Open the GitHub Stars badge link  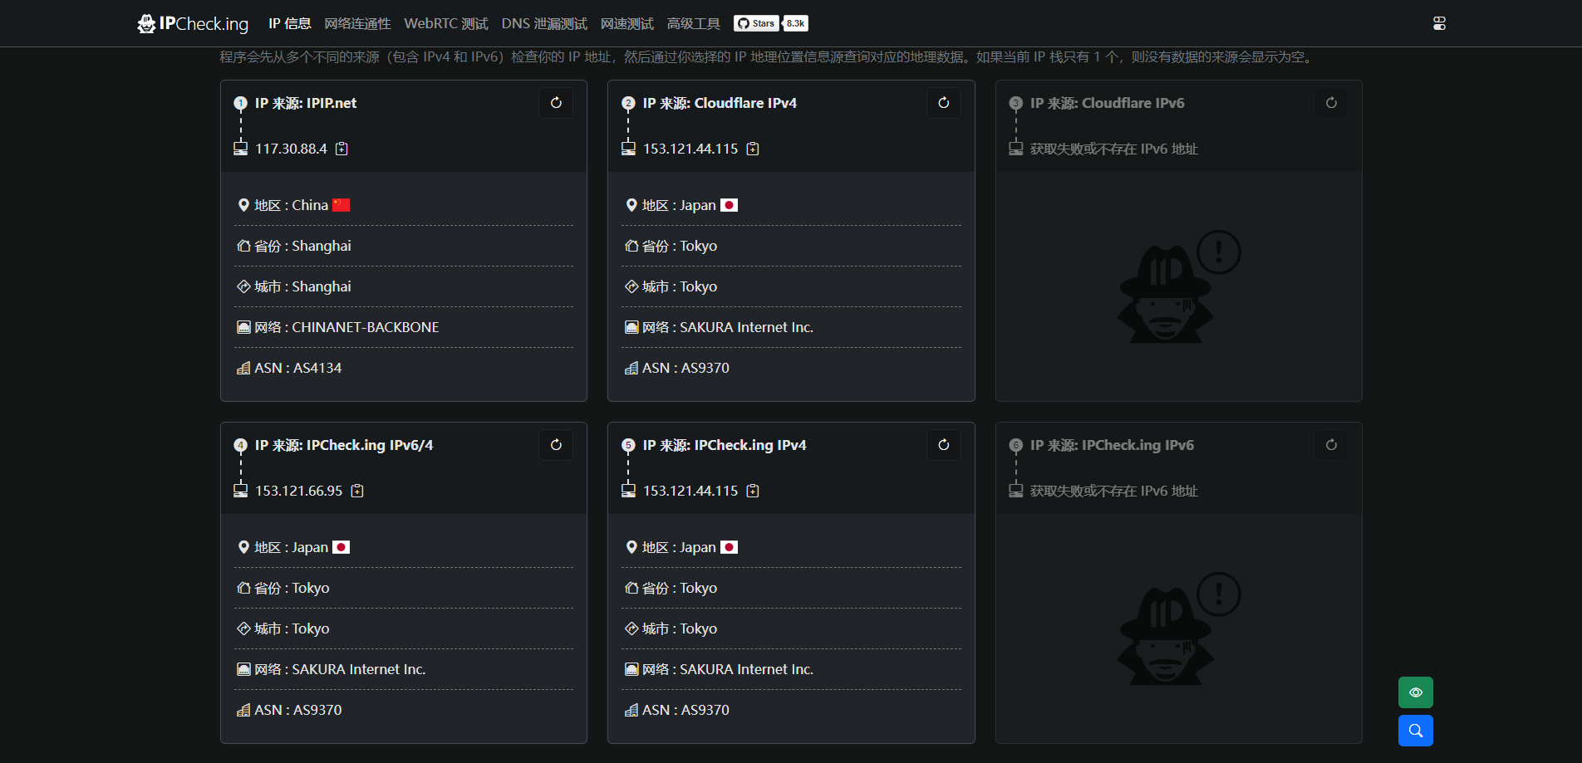(x=770, y=23)
